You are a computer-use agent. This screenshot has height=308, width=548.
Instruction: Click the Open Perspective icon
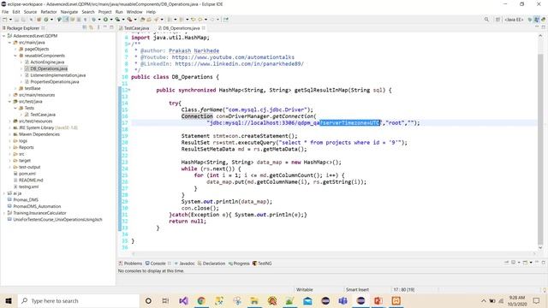498,20
